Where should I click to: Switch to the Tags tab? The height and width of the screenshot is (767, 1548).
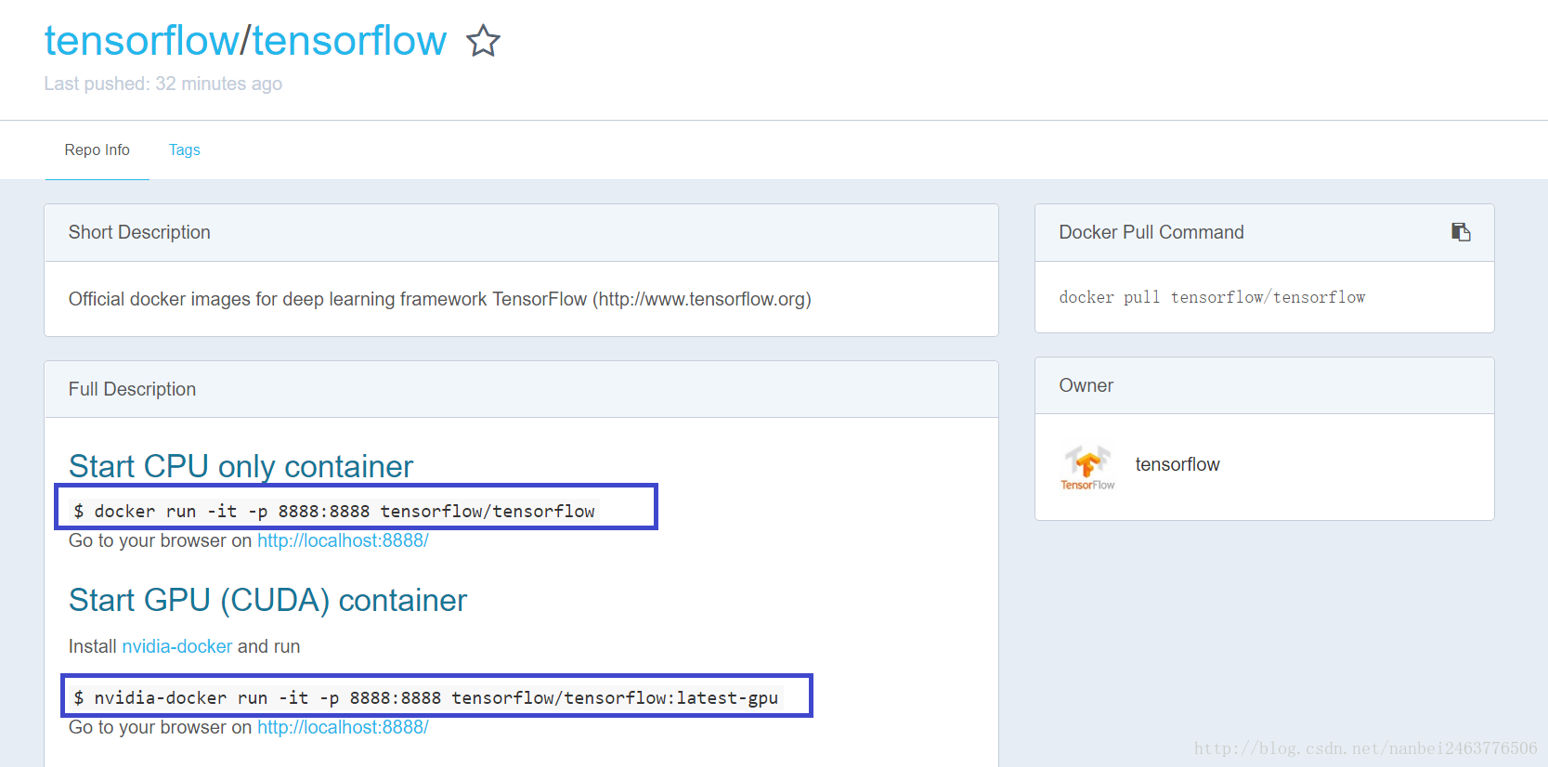tap(184, 149)
